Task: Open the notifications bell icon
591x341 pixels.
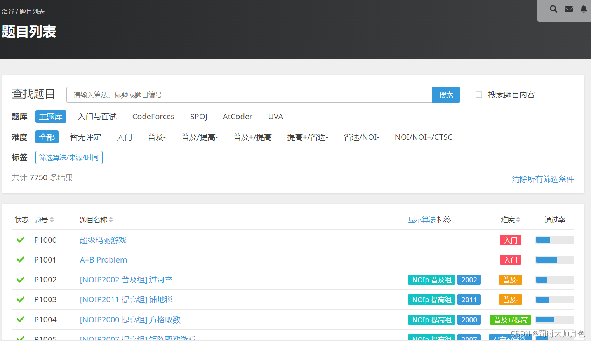Action: coord(584,9)
